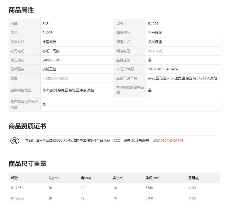Image resolution: width=229 pixels, height=212 pixels.
Task: Click the color value R.1225B,R.1225G
Action: (55, 78)
